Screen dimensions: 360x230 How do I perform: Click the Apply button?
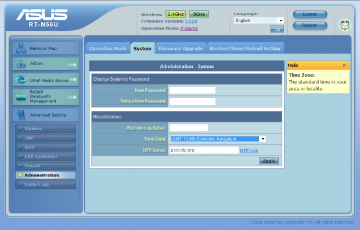(269, 161)
